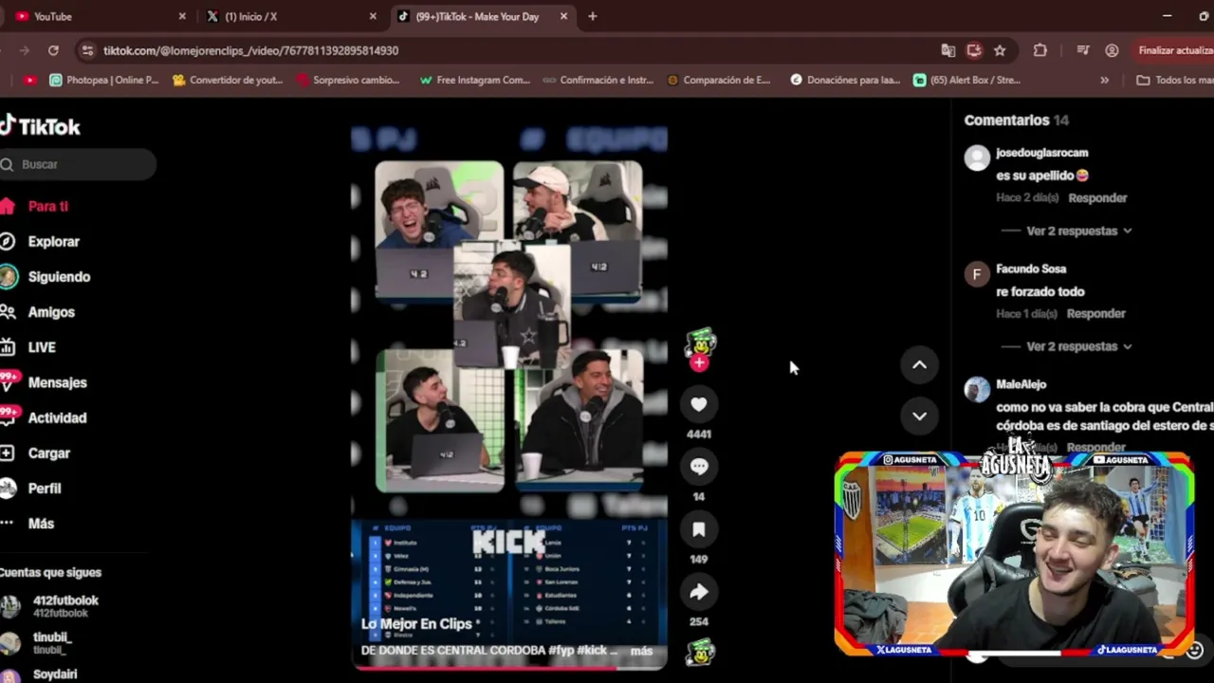This screenshot has height=683, width=1214.
Task: Bookmark this page with the star icon
Action: click(x=1000, y=50)
